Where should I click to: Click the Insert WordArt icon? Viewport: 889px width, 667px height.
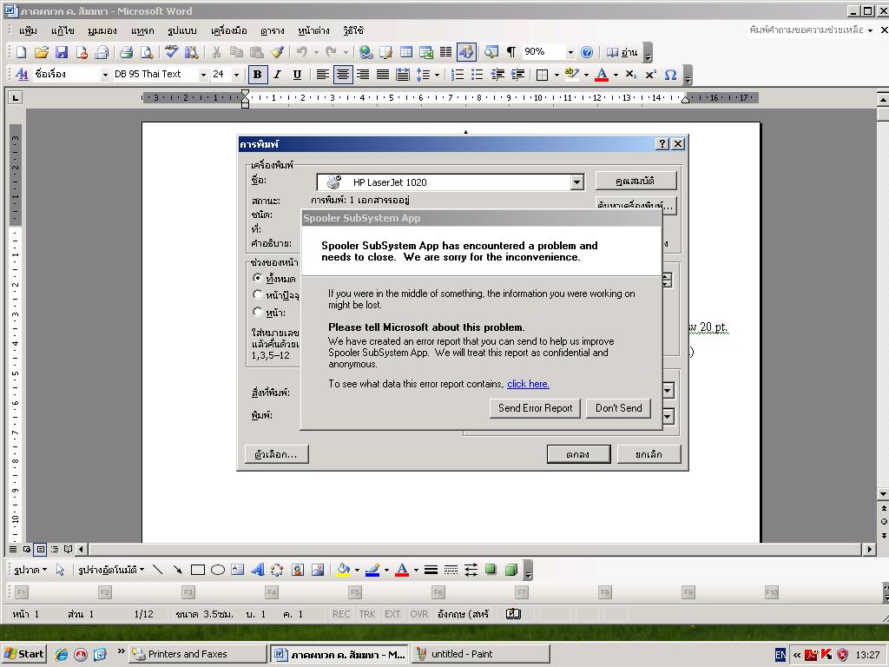point(257,570)
